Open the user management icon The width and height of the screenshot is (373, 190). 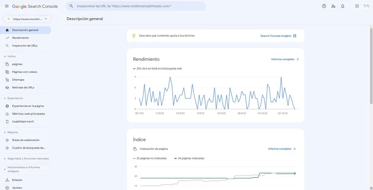point(333,6)
